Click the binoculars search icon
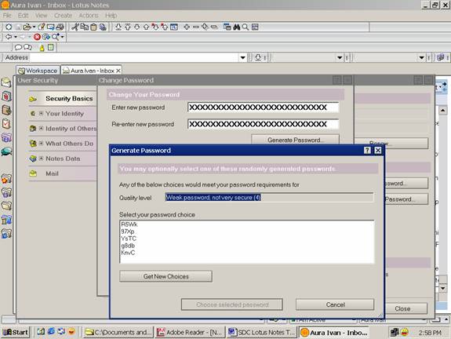Screen dimensions: 451x339 click(x=236, y=27)
